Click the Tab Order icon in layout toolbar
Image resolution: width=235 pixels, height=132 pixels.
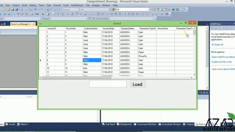[166, 14]
